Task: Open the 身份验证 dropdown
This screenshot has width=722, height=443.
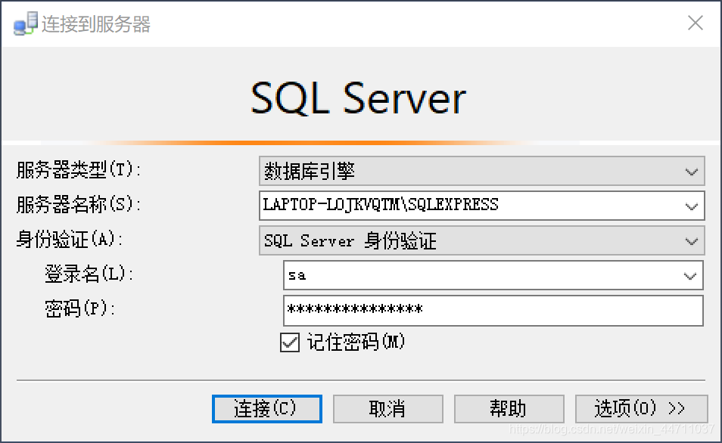Action: (481, 240)
